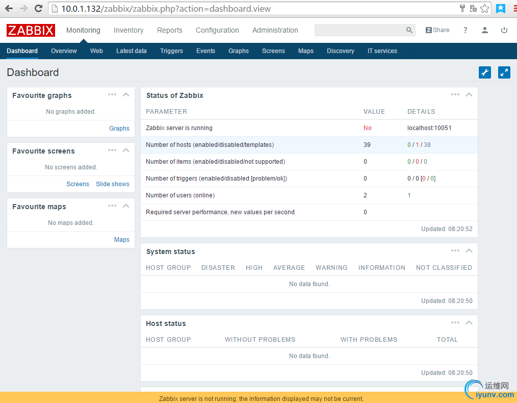517x403 pixels.
Task: Click the 'Zabbix server is not running' warning bar
Action: pos(258,398)
